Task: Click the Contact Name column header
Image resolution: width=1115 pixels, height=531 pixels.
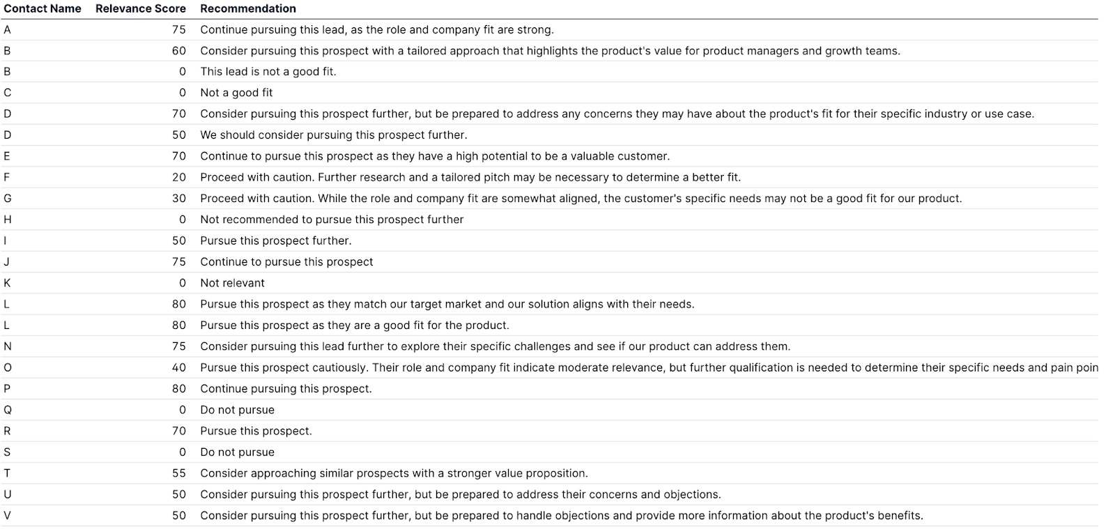Action: [x=43, y=9]
